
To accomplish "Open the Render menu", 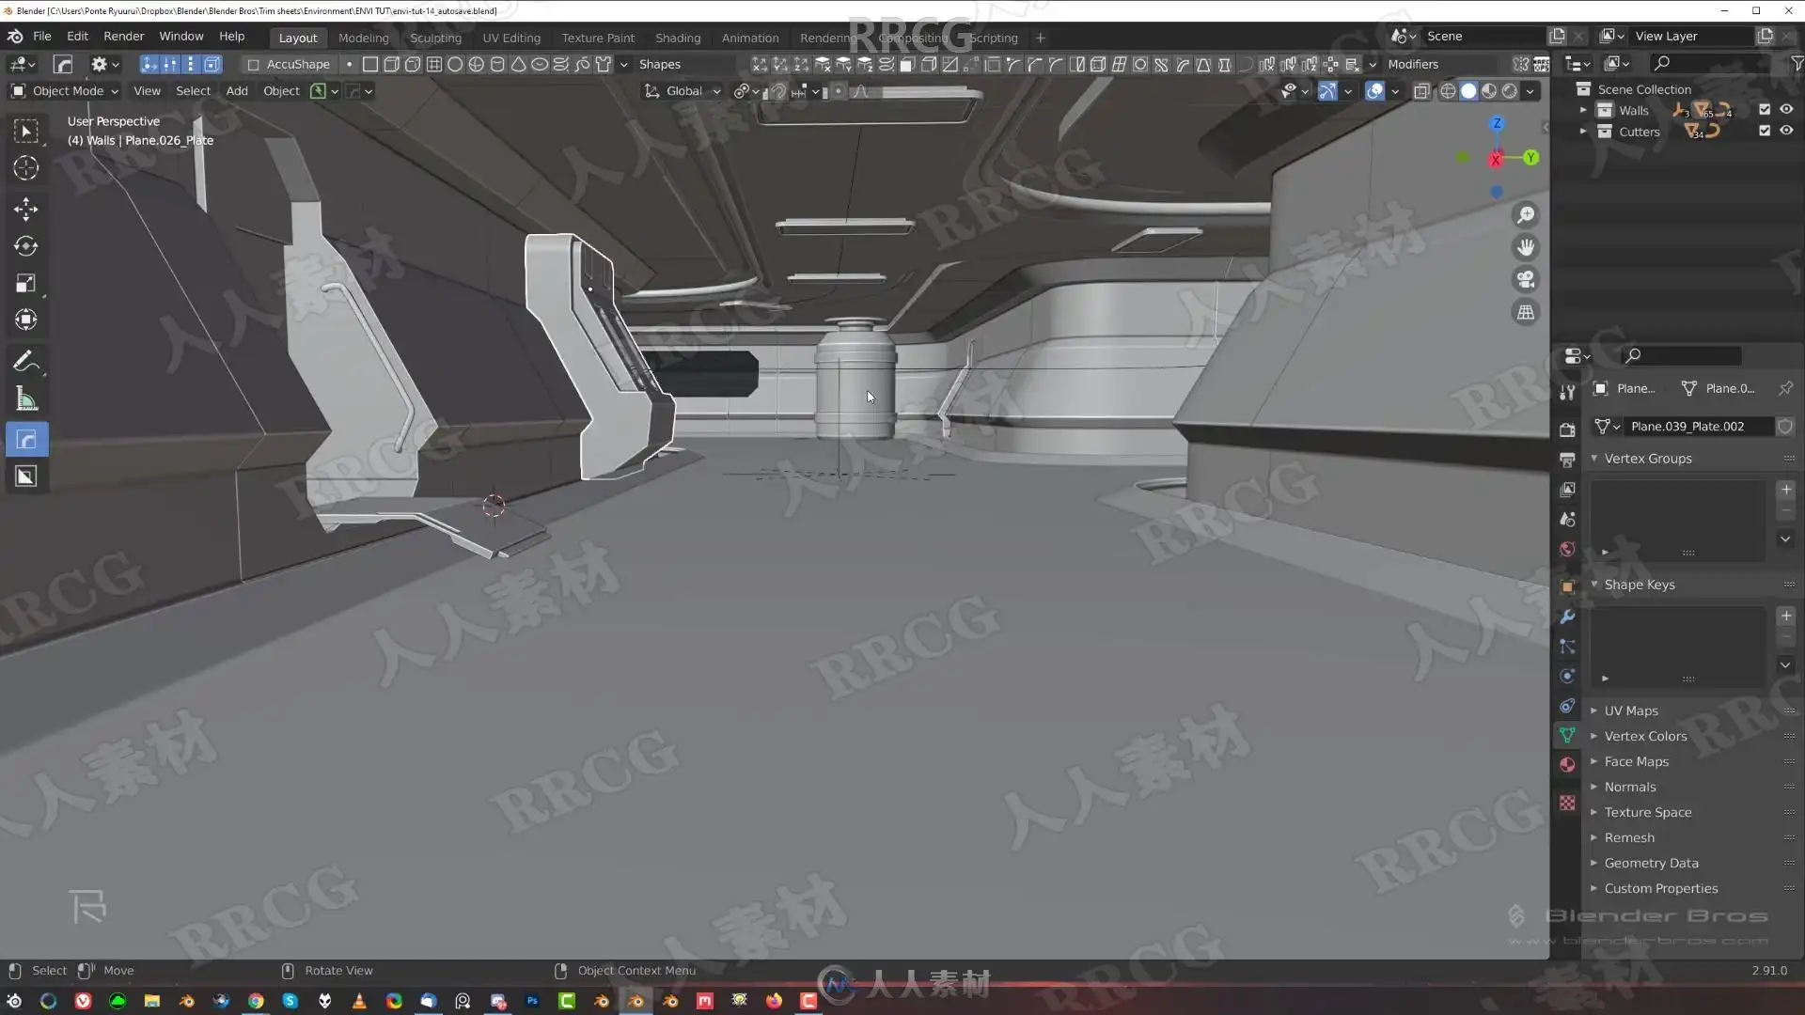I will click(123, 36).
